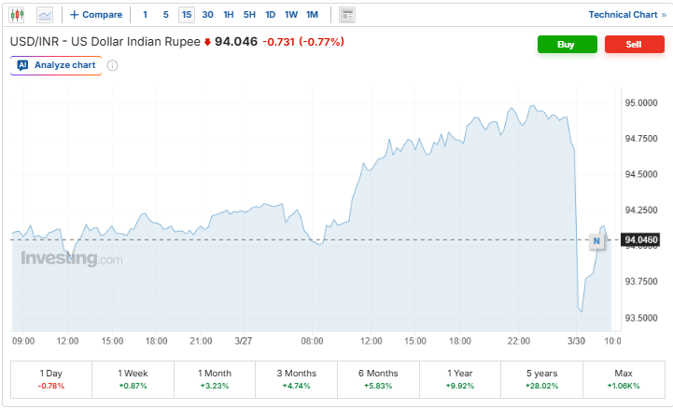Switch to candlestick chart type
This screenshot has height=409, width=673.
[18, 15]
